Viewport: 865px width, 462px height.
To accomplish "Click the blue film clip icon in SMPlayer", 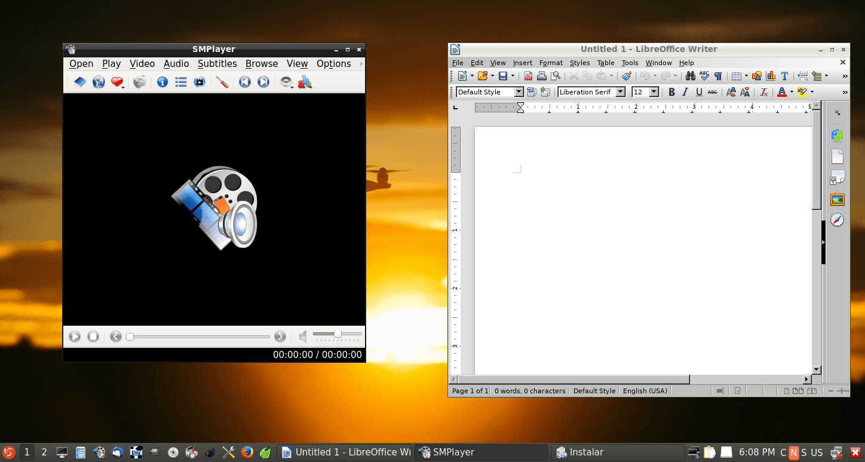I will point(200,82).
